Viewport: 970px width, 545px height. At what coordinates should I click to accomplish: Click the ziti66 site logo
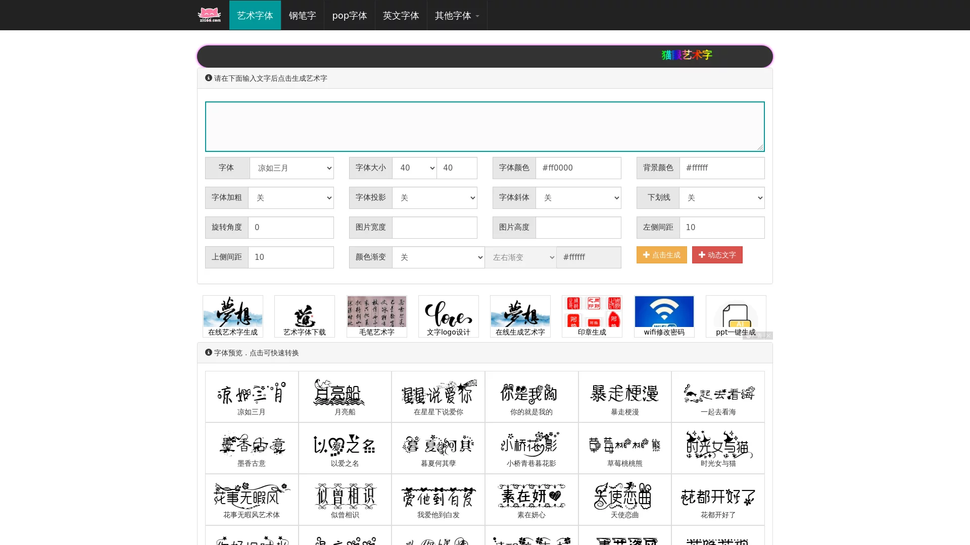209,14
